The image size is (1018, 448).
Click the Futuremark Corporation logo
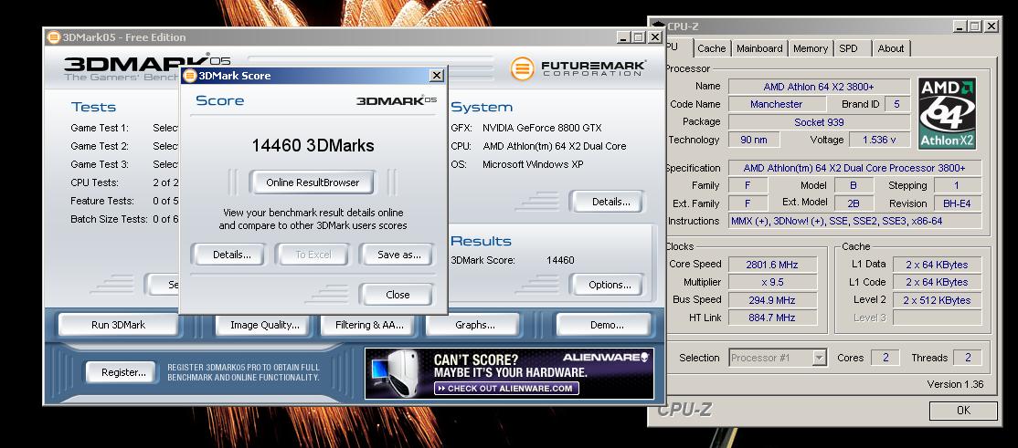(x=578, y=68)
